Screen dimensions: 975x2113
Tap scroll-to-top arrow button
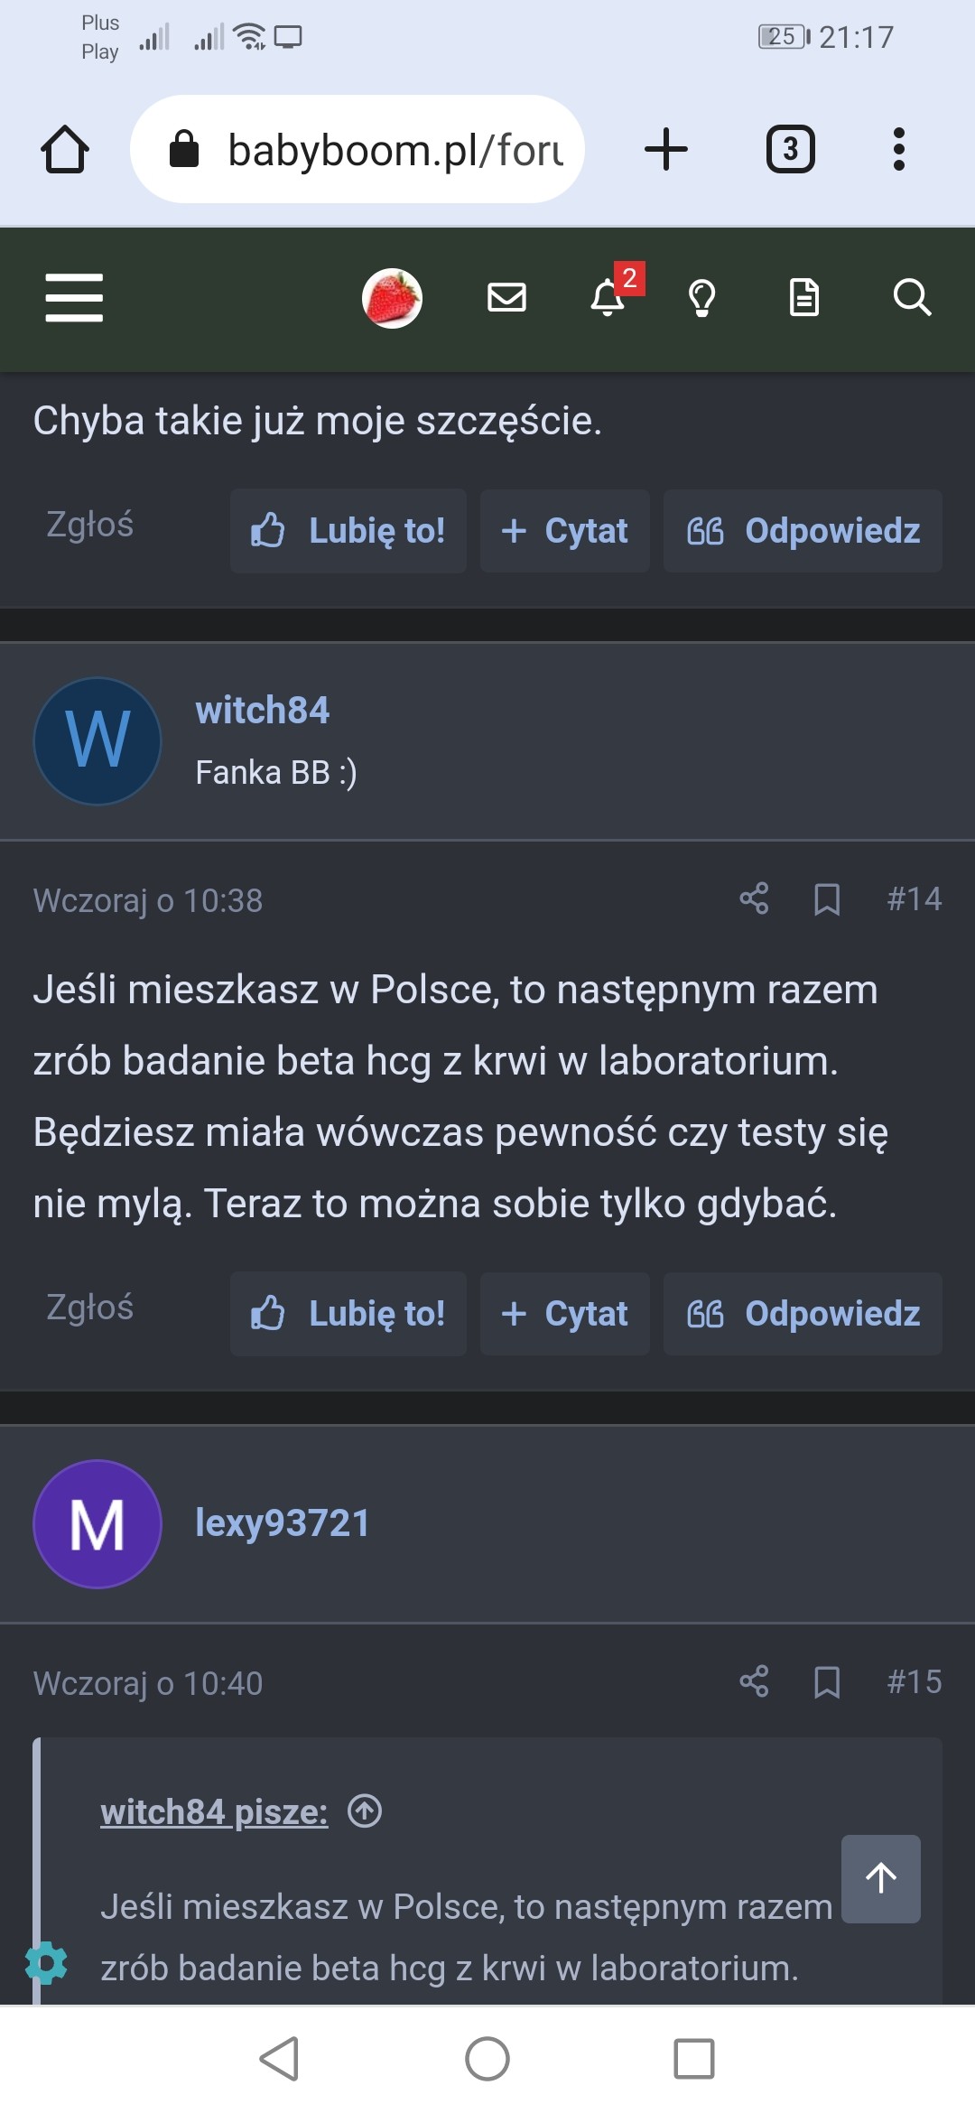click(x=881, y=1878)
